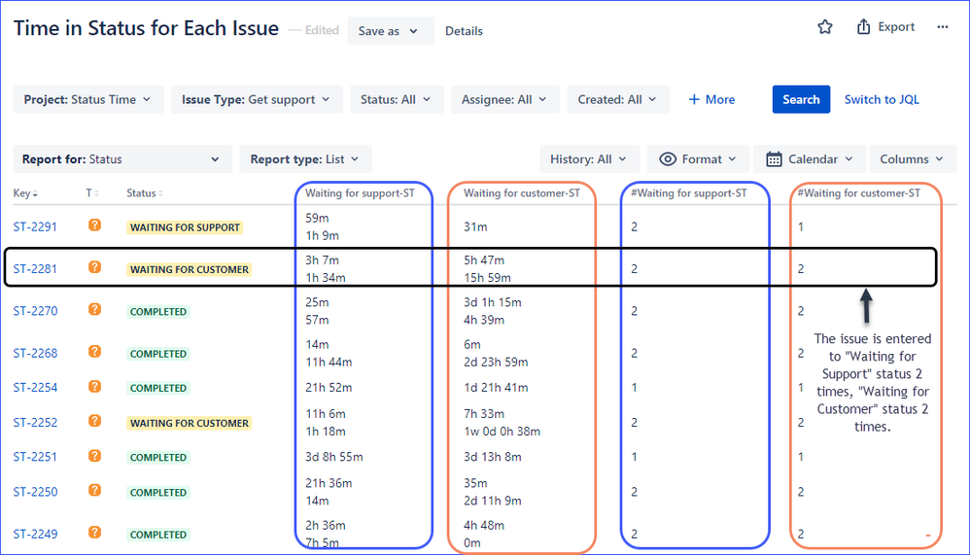Expand Issue Type: Get support filter

point(257,99)
